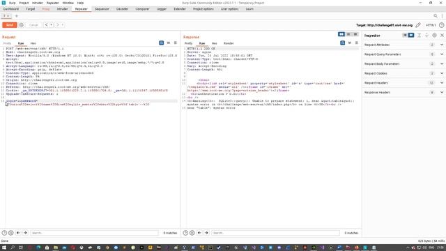Select the Response Pretty view tab

click(188, 43)
